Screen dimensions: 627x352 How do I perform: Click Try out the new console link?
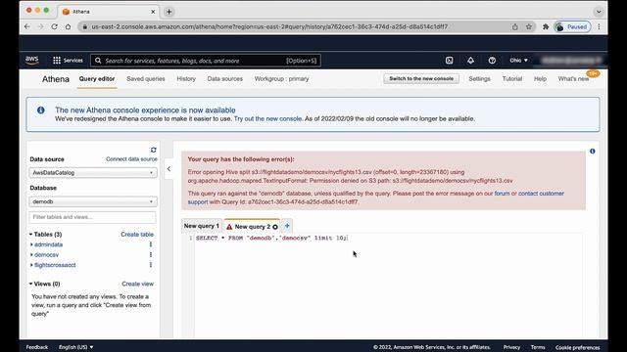pyautogui.click(x=267, y=118)
